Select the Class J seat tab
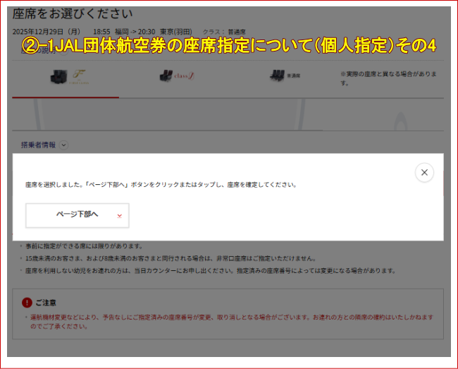Screen dimensions: 458x369 tap(177, 76)
